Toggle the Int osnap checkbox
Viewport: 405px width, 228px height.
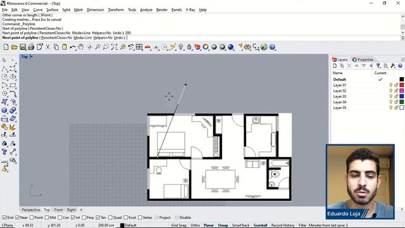pos(73,218)
